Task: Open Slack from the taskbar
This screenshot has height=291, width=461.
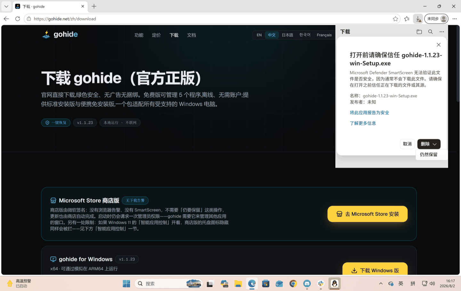Action: pos(321,284)
